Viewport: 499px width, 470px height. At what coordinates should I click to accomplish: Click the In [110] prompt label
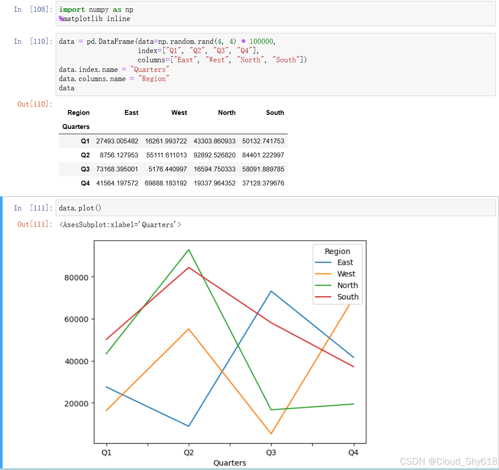[x=33, y=41]
